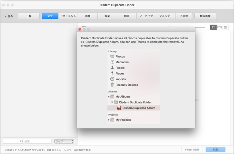Go back with the 戻る button

pos(9,16)
